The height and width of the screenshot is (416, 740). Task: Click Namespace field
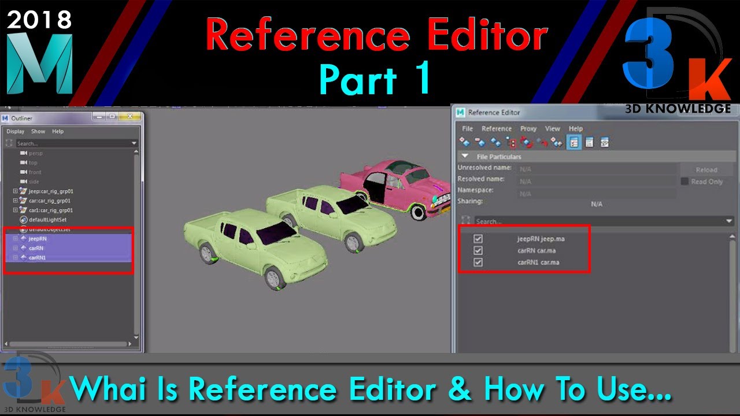click(x=597, y=194)
